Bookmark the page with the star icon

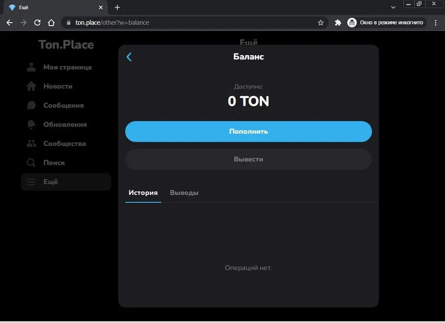pyautogui.click(x=320, y=23)
